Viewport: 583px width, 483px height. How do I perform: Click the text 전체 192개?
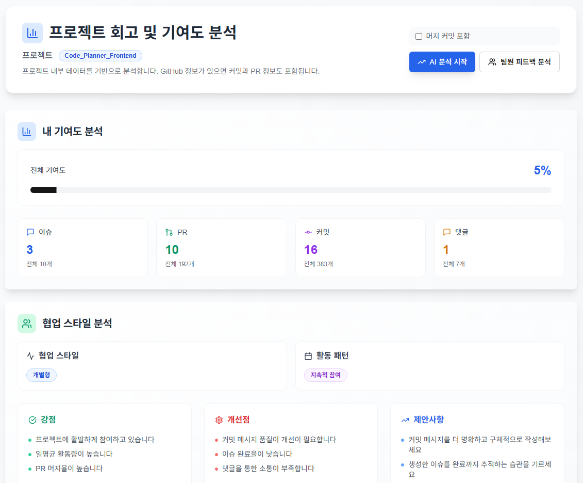coord(179,264)
